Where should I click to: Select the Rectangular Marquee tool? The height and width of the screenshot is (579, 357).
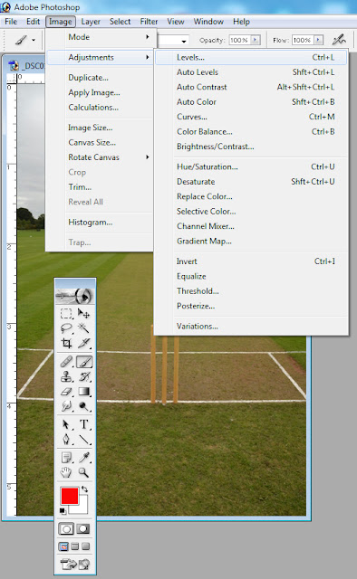[66, 314]
